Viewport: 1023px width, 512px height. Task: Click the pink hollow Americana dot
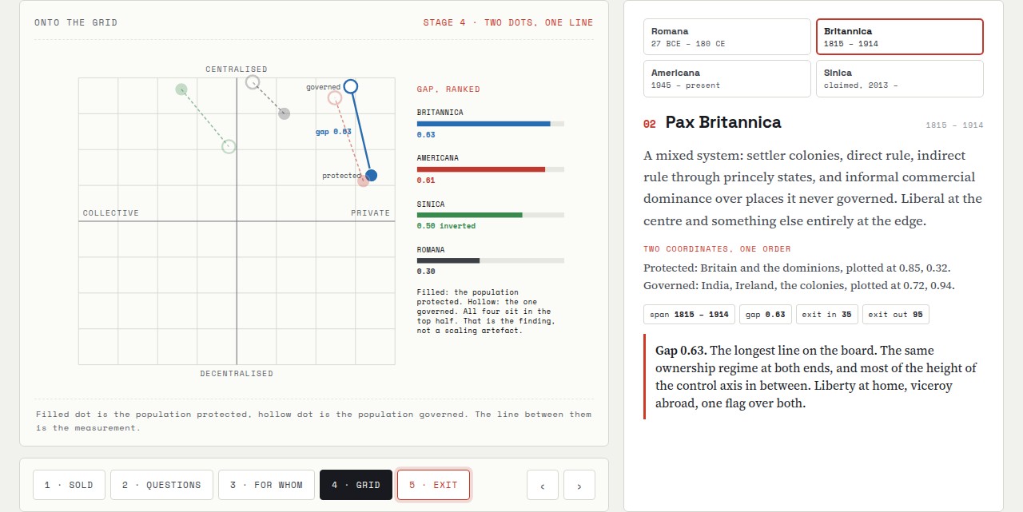tap(335, 98)
